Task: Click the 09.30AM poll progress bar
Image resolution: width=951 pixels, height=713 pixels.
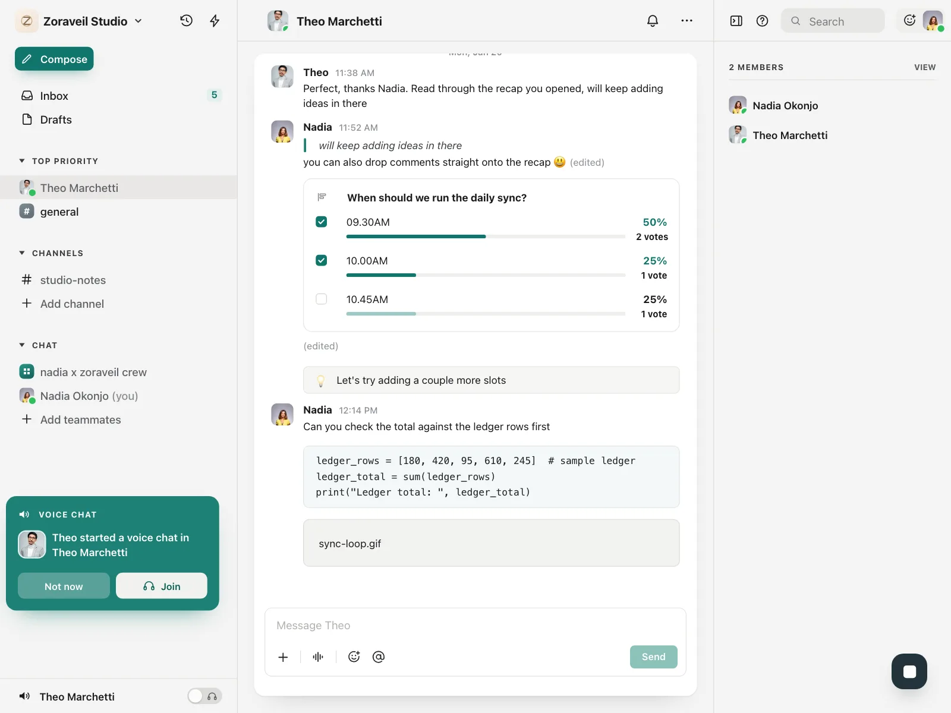Action: [x=486, y=236]
